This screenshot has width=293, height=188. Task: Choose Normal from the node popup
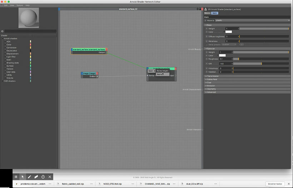[163, 74]
